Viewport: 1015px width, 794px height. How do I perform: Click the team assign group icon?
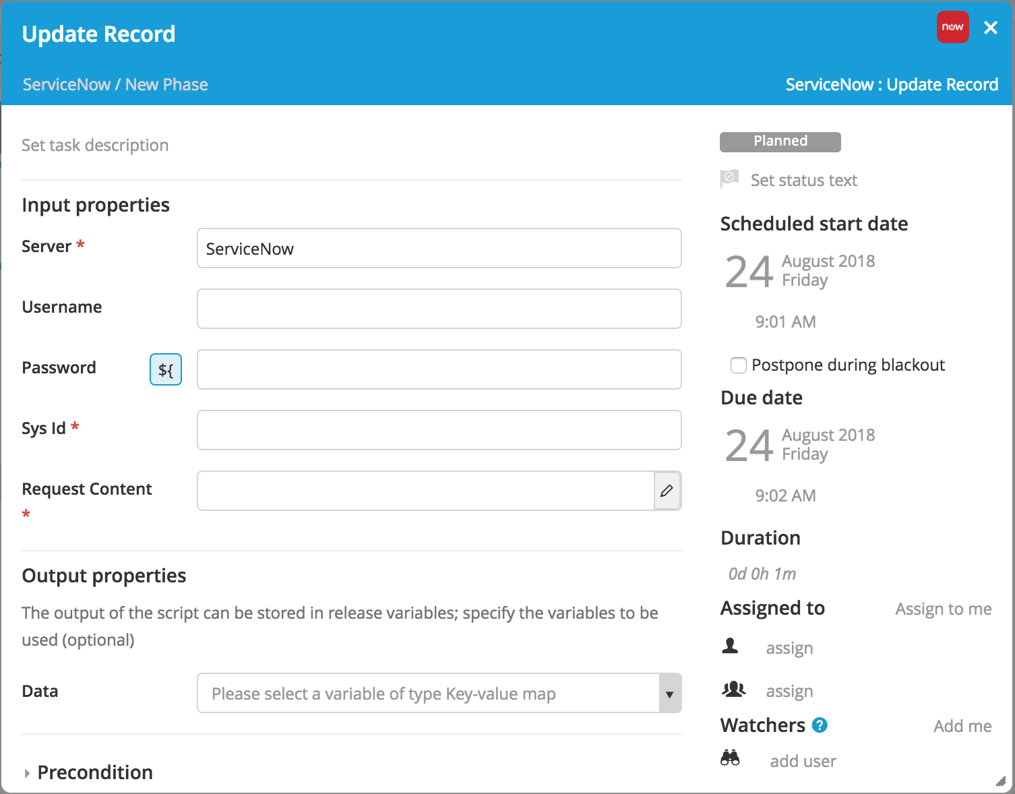click(733, 689)
